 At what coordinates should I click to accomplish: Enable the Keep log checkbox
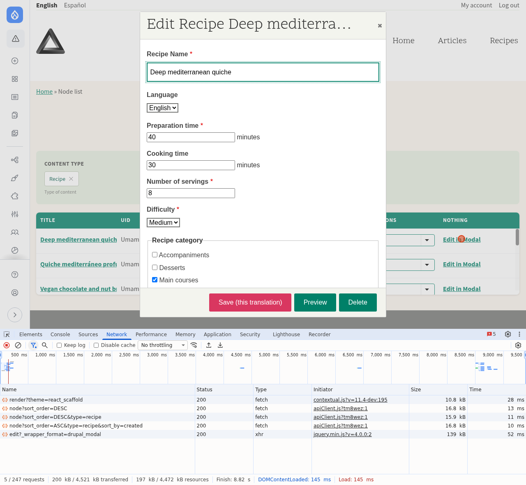click(x=59, y=345)
